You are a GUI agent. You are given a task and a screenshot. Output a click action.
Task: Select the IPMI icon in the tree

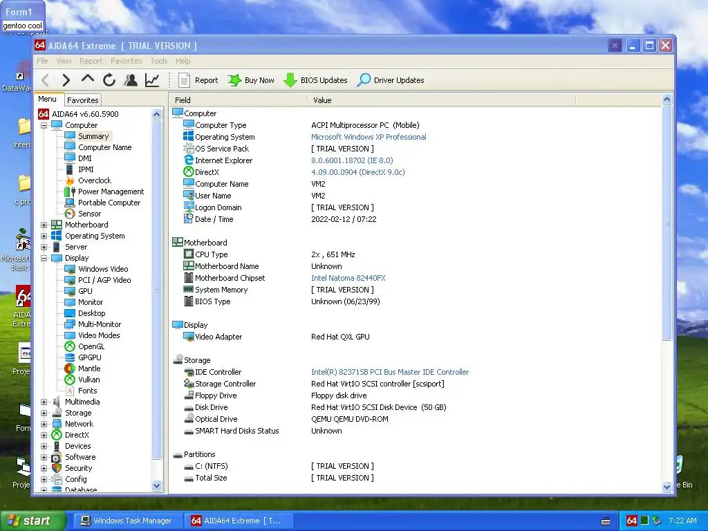point(70,169)
